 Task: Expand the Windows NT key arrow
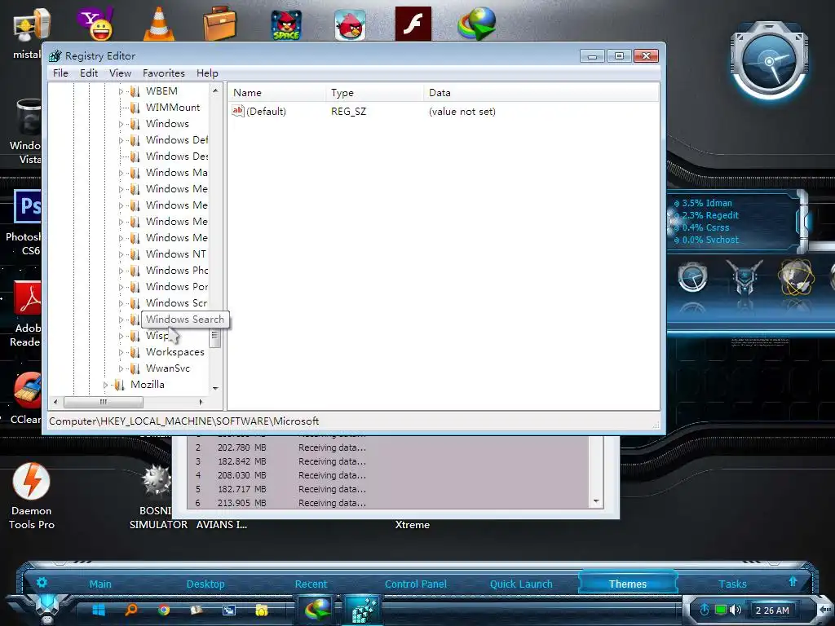click(x=121, y=254)
